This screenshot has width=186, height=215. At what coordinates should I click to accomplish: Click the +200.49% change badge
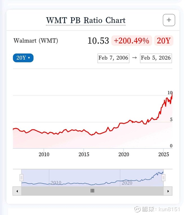(131, 41)
